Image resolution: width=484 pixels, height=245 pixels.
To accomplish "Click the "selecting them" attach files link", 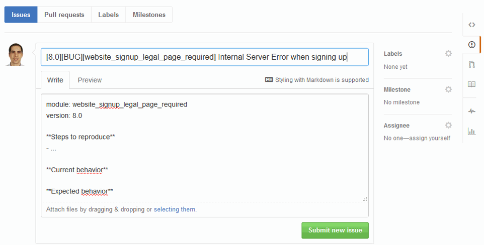I will coord(175,209).
